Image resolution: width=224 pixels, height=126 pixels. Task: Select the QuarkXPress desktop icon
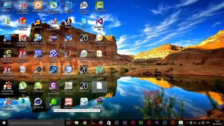point(69,103)
